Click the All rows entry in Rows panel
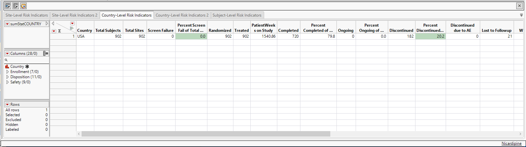526x147 pixels. pyautogui.click(x=12, y=110)
